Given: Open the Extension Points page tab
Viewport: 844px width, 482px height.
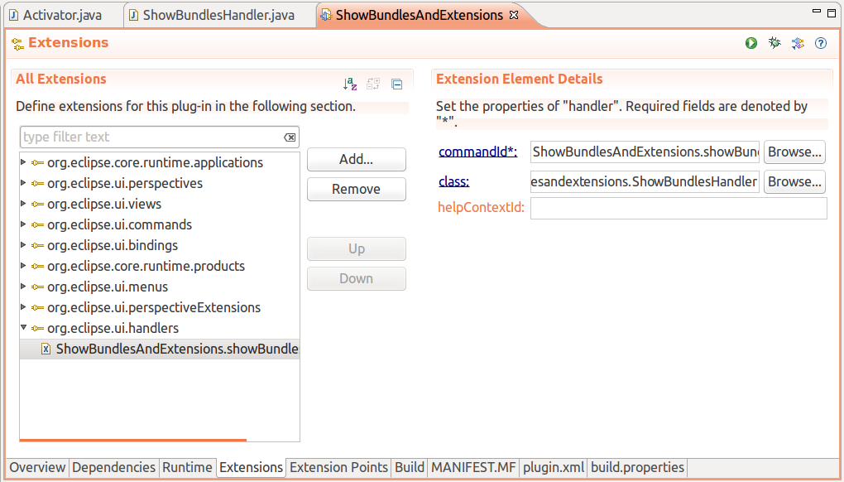Looking at the screenshot, I should click(x=338, y=467).
